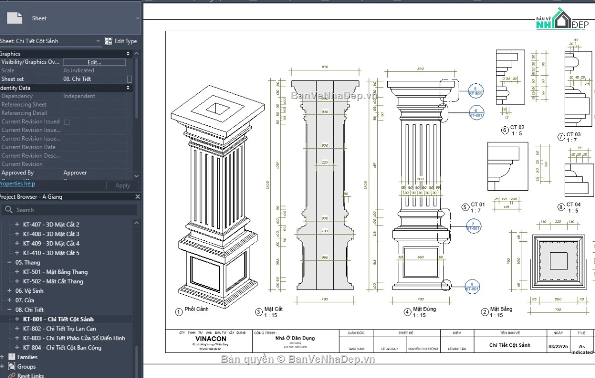The width and height of the screenshot is (595, 378).
Task: Collapse the Graphics properties section
Action: [128, 54]
